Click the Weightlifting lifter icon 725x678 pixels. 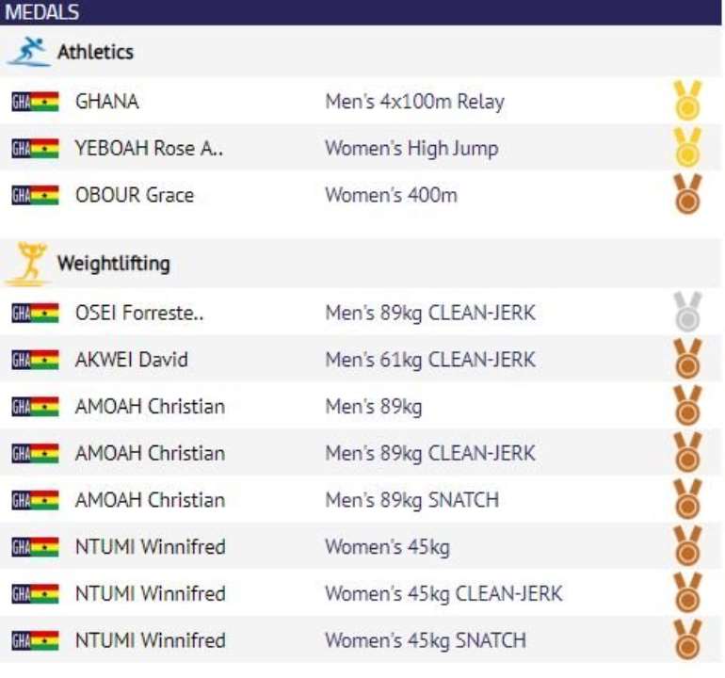click(28, 263)
